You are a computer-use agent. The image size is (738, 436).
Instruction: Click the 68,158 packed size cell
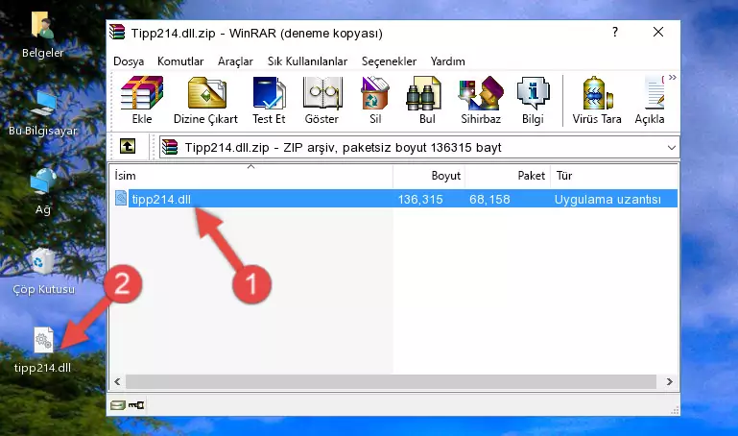(x=489, y=200)
